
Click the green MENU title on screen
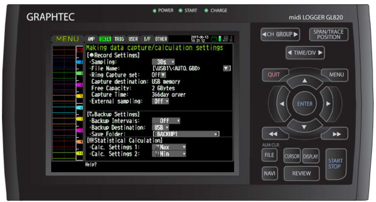(x=67, y=39)
